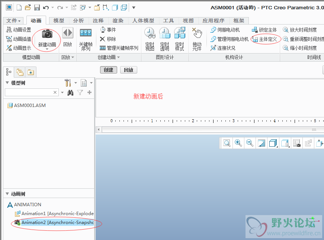The image size is (324, 240).
Task: Click 伺服电动机 servo motor tool
Action: tap(225, 30)
